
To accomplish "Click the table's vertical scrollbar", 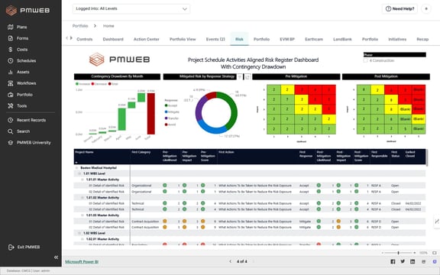I will click(x=427, y=157).
